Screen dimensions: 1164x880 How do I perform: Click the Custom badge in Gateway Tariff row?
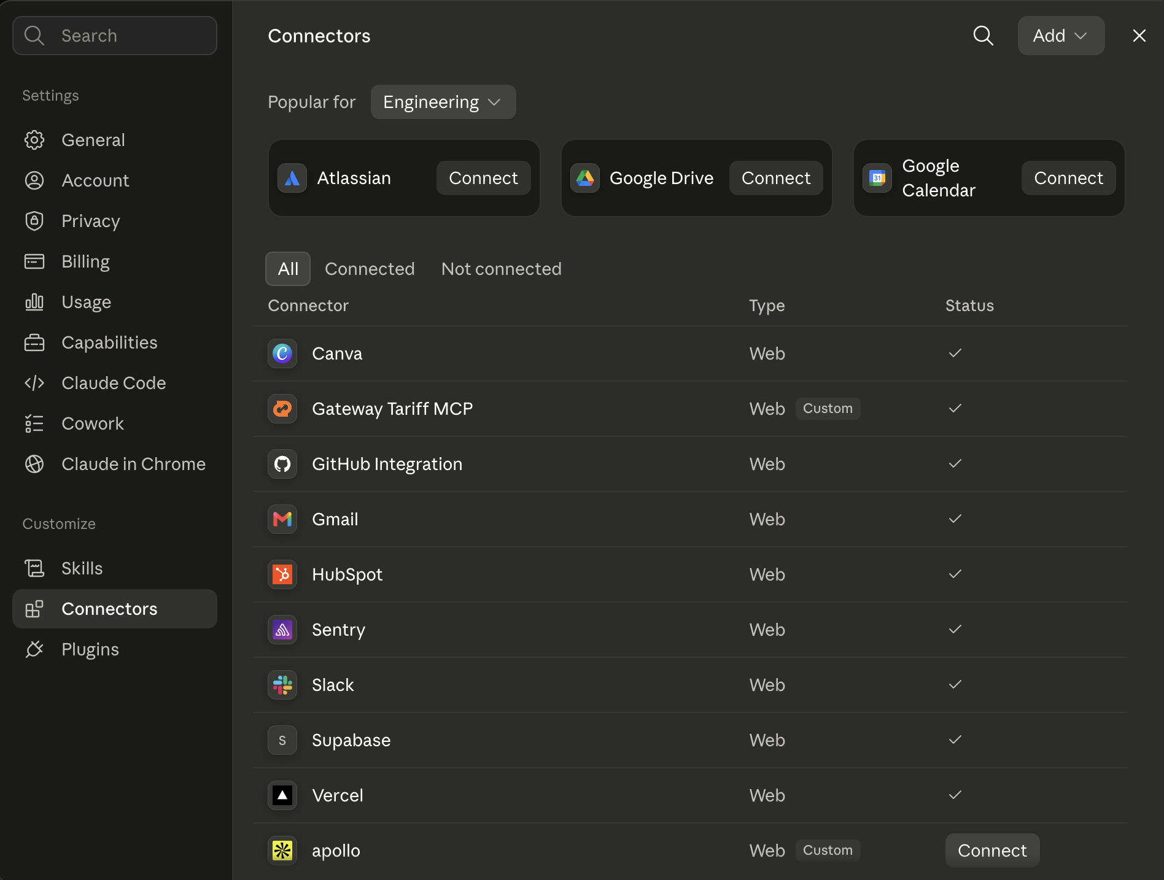pyautogui.click(x=828, y=409)
